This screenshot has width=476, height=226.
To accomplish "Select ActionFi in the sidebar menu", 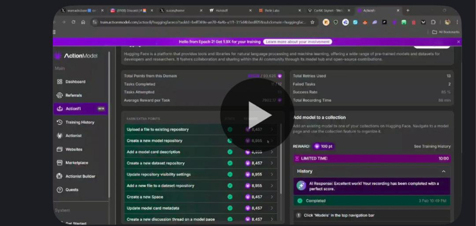I will tap(73, 109).
